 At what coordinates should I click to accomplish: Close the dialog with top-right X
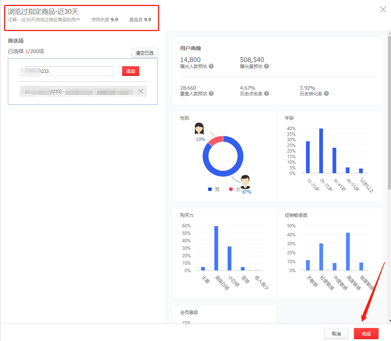coord(383,10)
